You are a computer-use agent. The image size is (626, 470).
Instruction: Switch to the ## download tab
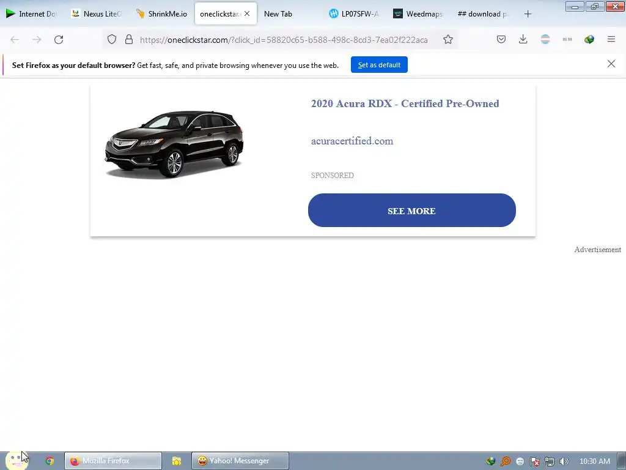tap(484, 13)
